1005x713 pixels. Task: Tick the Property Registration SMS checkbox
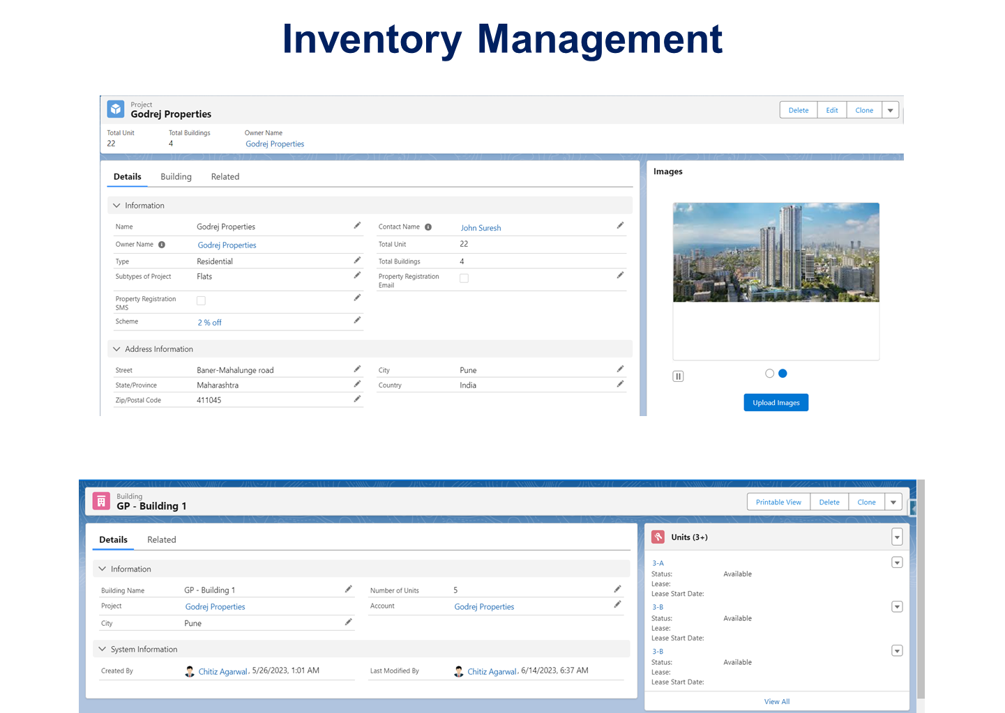pos(201,301)
